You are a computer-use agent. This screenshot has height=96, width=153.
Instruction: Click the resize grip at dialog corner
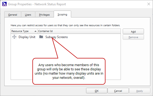coord(151,94)
